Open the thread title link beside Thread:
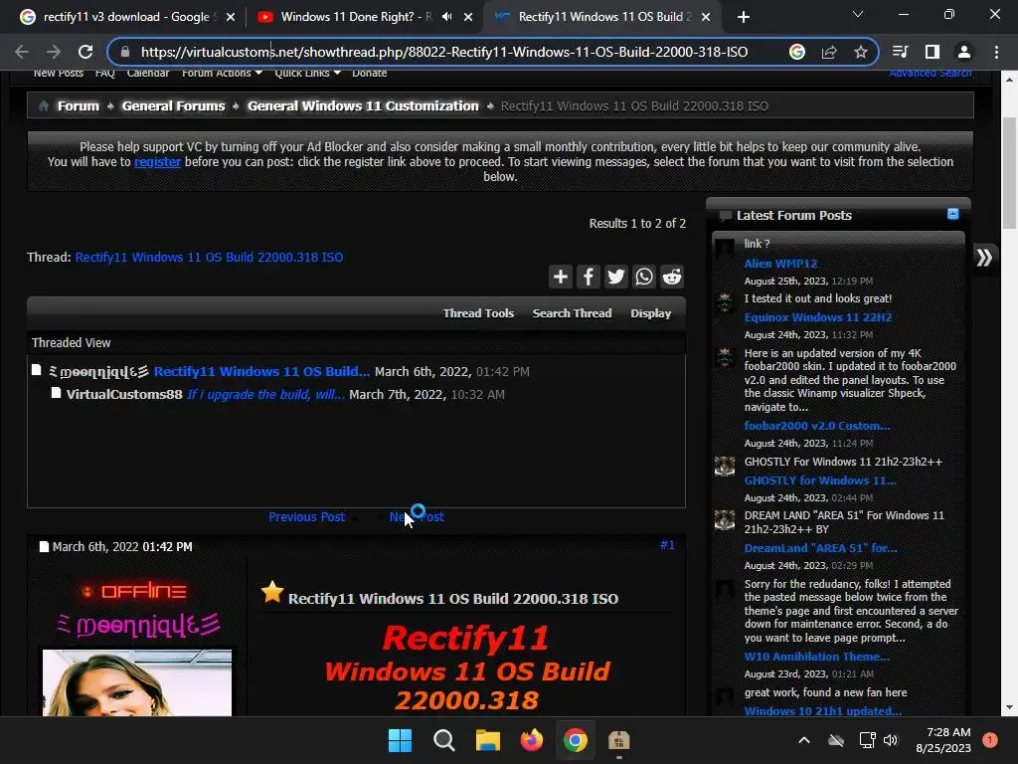This screenshot has height=764, width=1018. [x=209, y=258]
